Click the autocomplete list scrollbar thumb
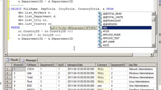Viewport: 161px width, 90px height. click(153, 19)
